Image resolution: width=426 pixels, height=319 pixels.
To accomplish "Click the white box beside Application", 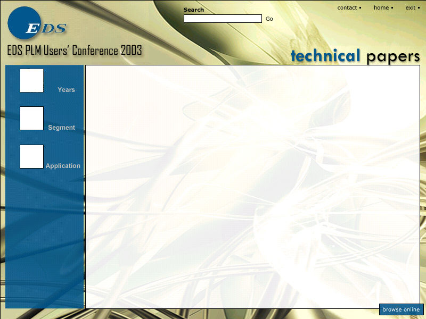I will click(x=31, y=156).
